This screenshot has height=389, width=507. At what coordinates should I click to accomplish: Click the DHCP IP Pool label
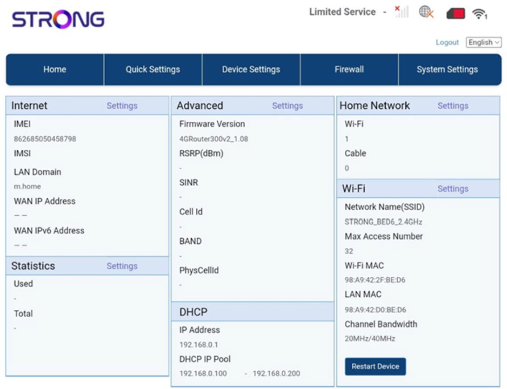pos(205,359)
